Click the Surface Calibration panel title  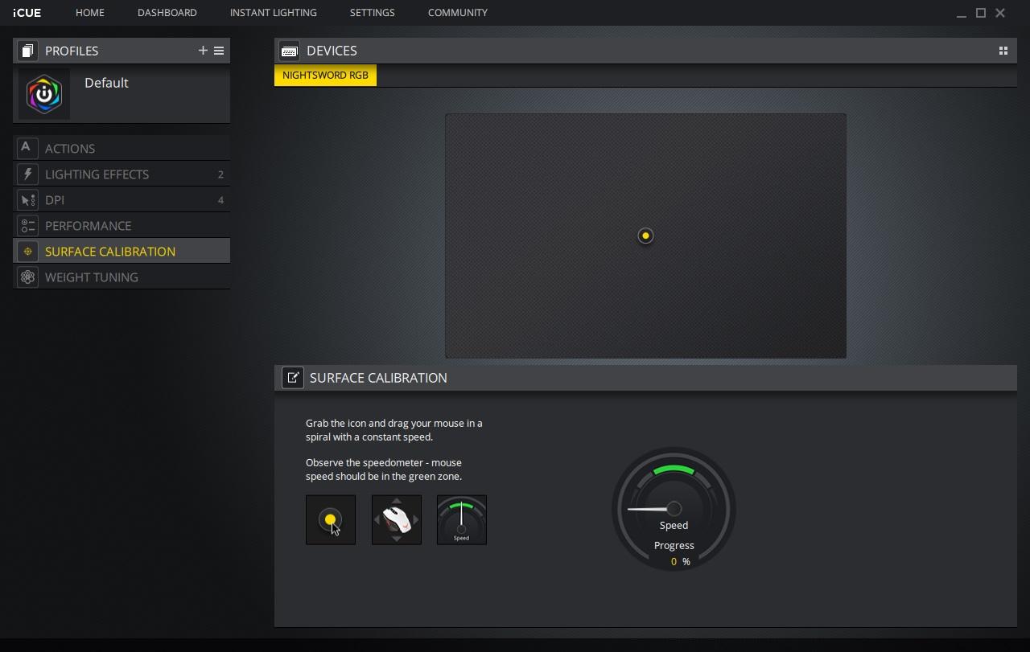[x=378, y=378]
